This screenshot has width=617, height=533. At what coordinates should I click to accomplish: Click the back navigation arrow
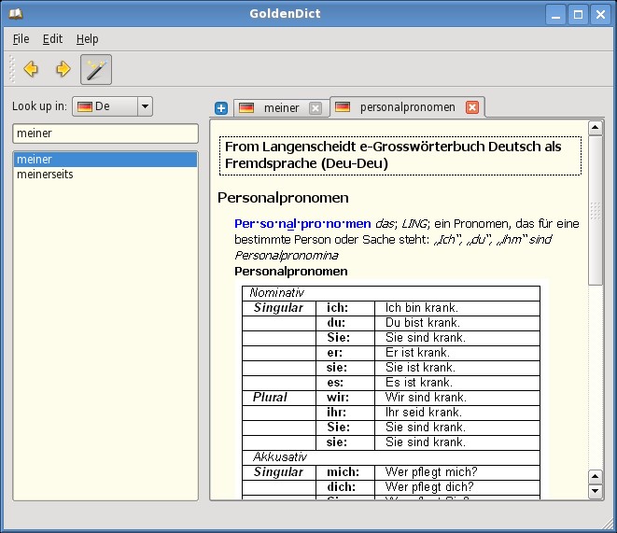click(x=31, y=69)
